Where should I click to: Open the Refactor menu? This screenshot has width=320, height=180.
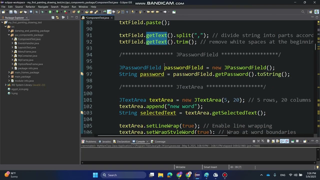click(30, 7)
